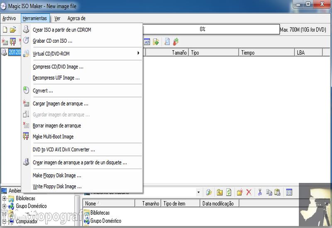
Task: Click the new folder icon in file browser toolbar
Action: click(x=240, y=192)
